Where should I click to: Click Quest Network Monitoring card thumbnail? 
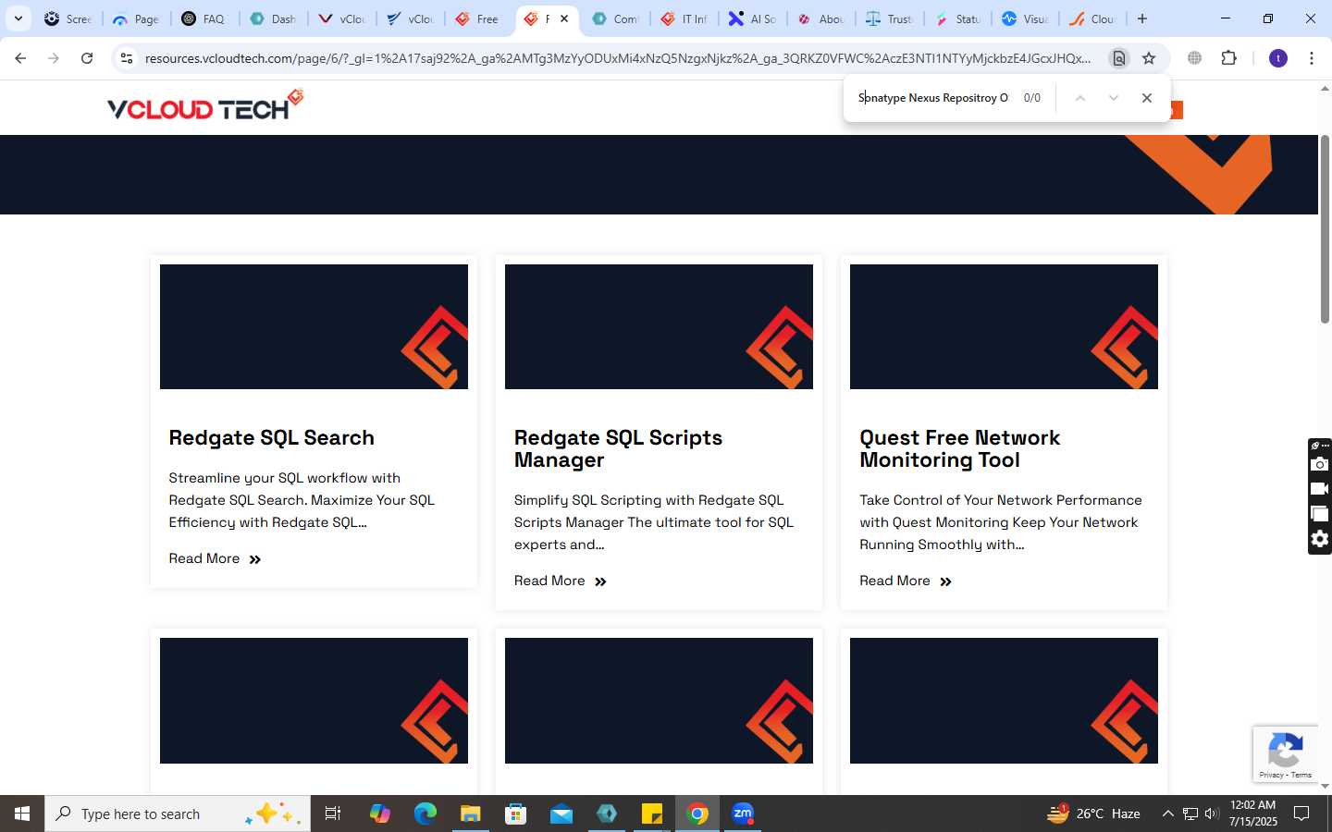1004,326
